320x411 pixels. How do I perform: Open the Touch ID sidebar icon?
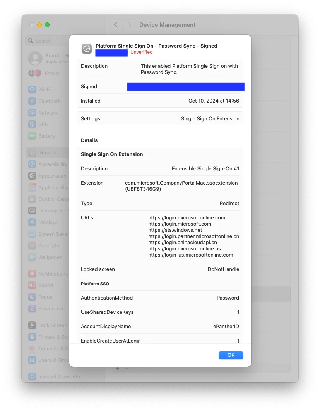tap(32, 348)
